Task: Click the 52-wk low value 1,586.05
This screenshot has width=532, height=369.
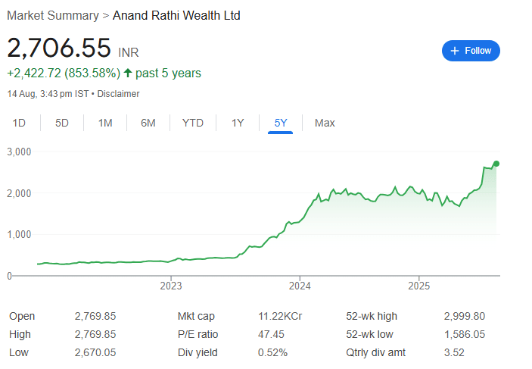Action: (x=465, y=334)
